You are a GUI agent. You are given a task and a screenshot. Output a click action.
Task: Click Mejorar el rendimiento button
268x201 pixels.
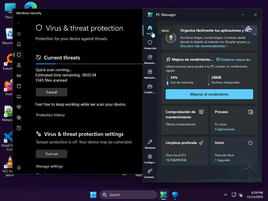[x=209, y=94]
